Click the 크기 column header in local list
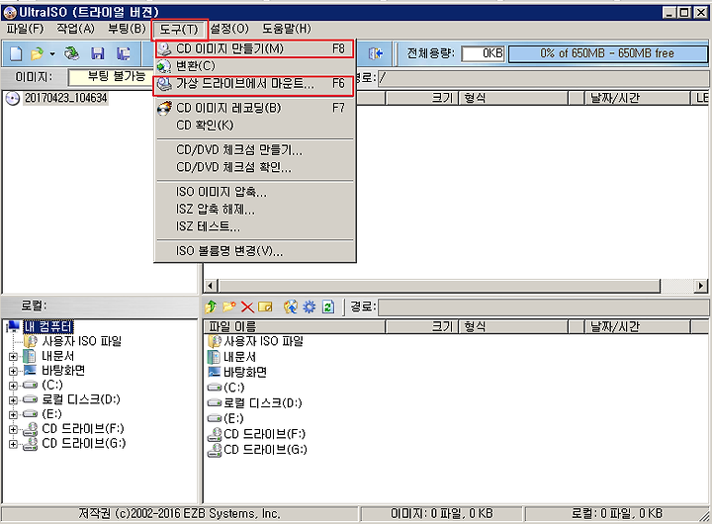This screenshot has width=712, height=524. pos(422,327)
